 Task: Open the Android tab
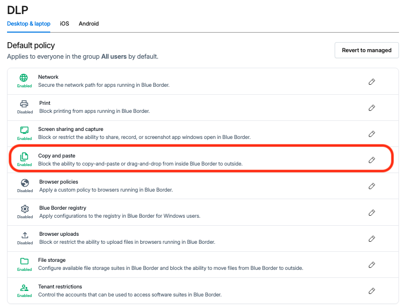(x=88, y=24)
